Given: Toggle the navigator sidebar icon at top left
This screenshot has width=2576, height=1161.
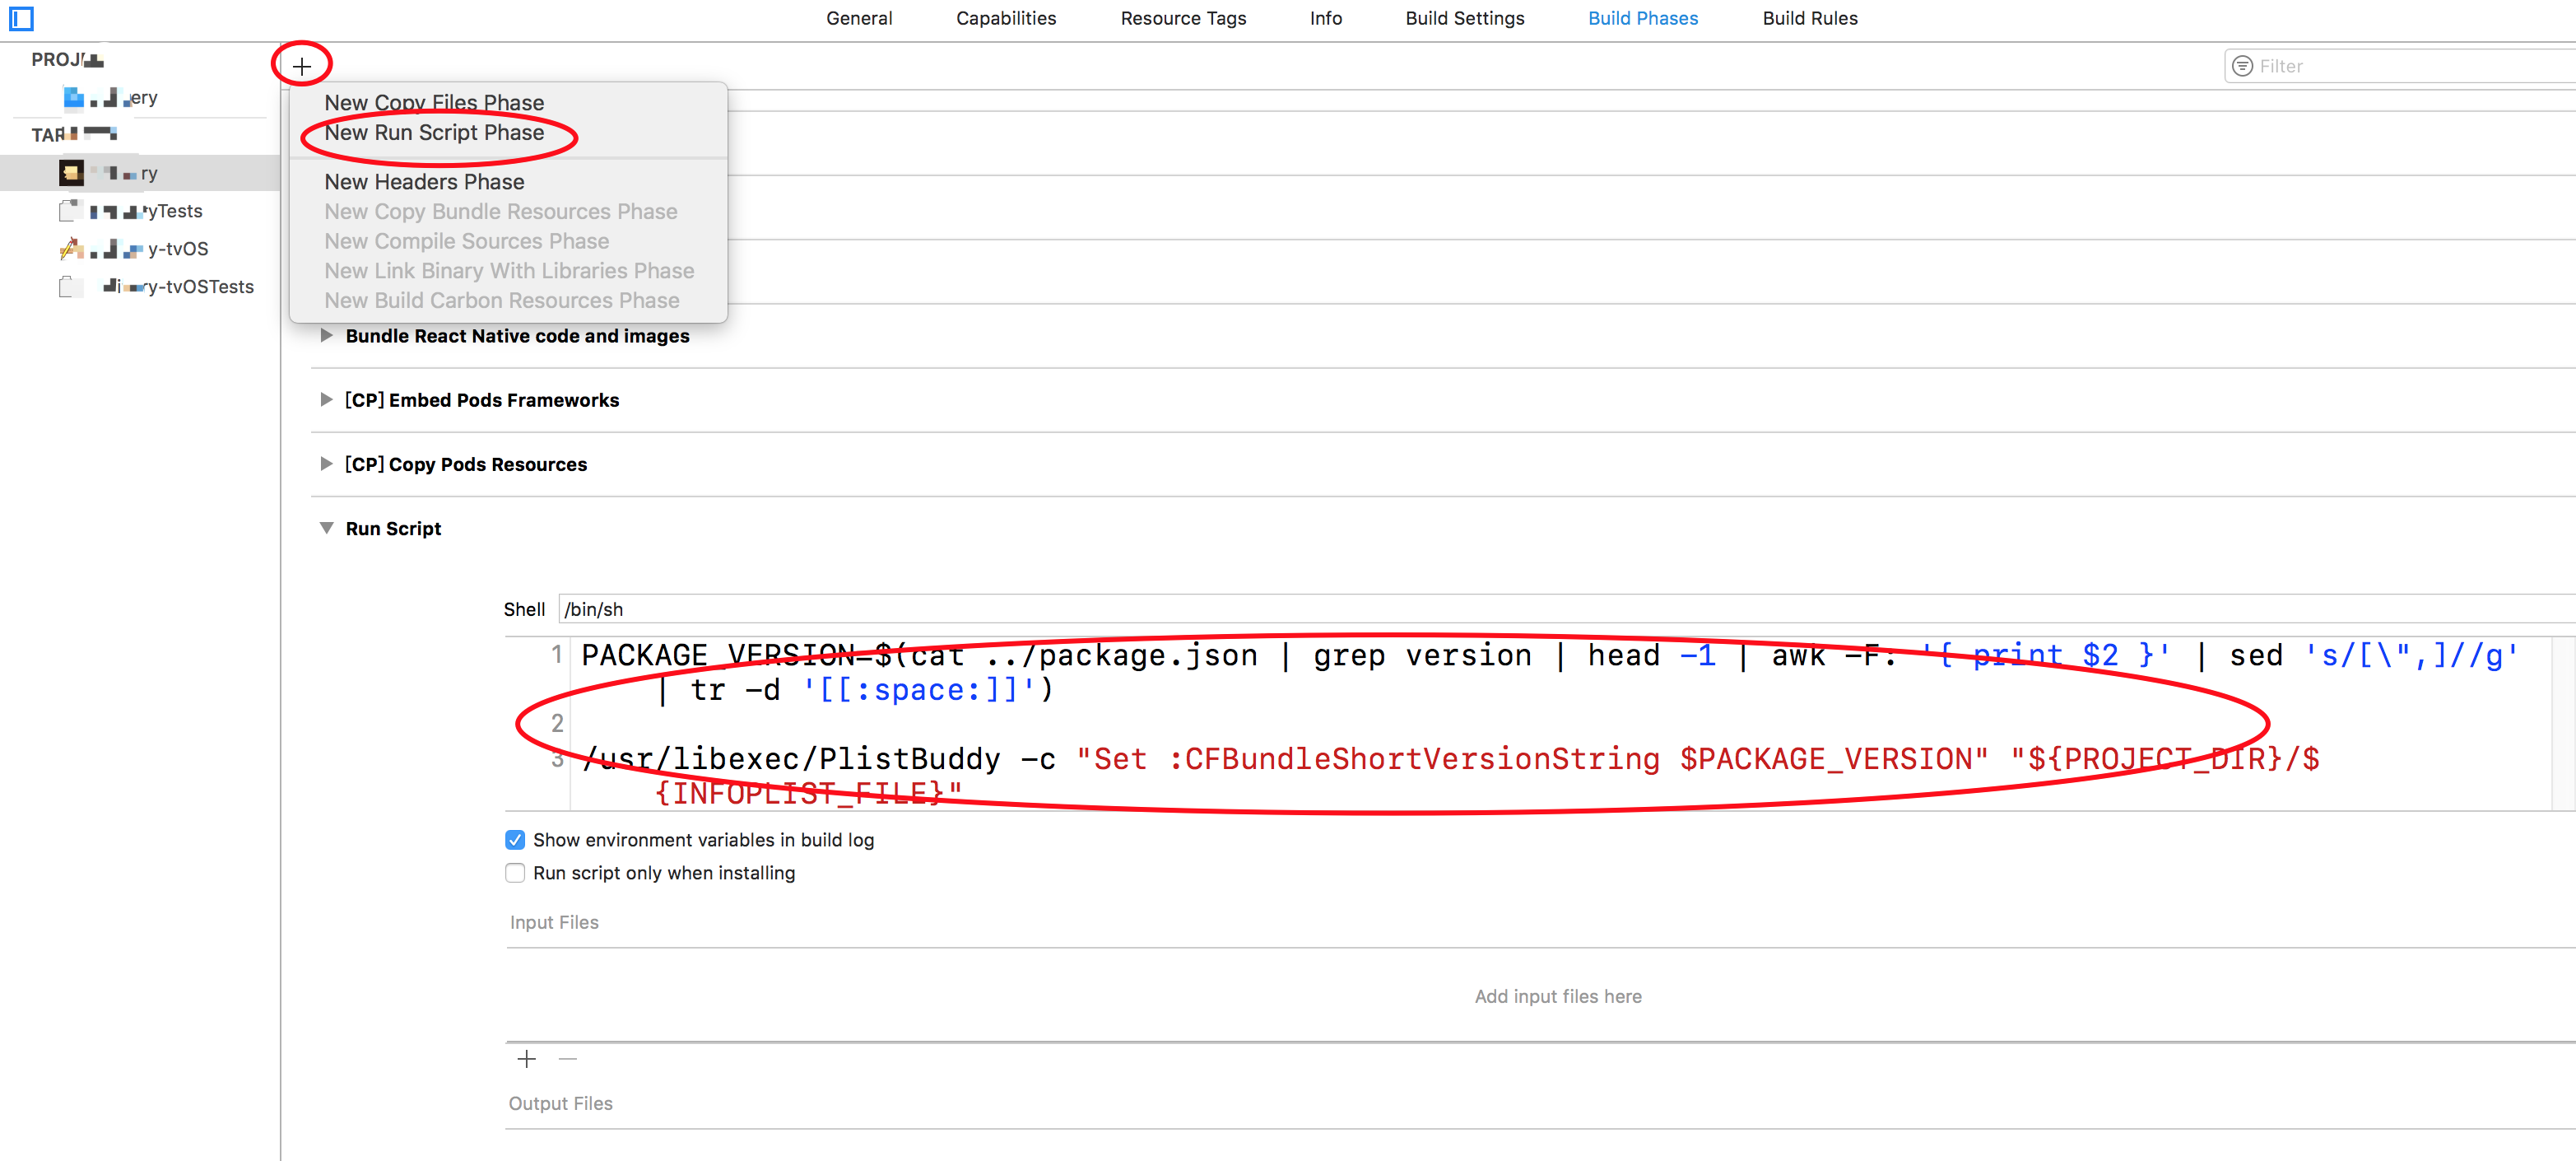Looking at the screenshot, I should 21,18.
